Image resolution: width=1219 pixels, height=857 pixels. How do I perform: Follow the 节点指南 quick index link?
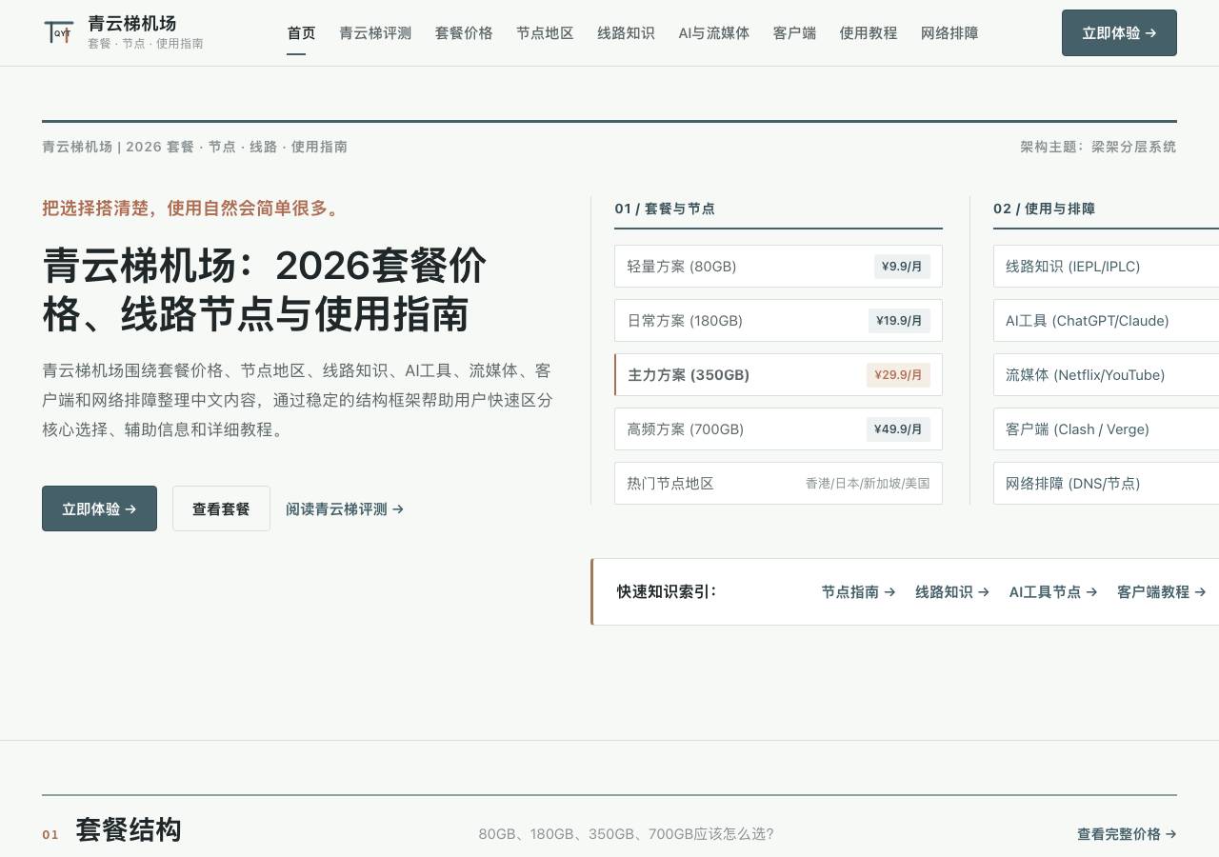pos(859,592)
